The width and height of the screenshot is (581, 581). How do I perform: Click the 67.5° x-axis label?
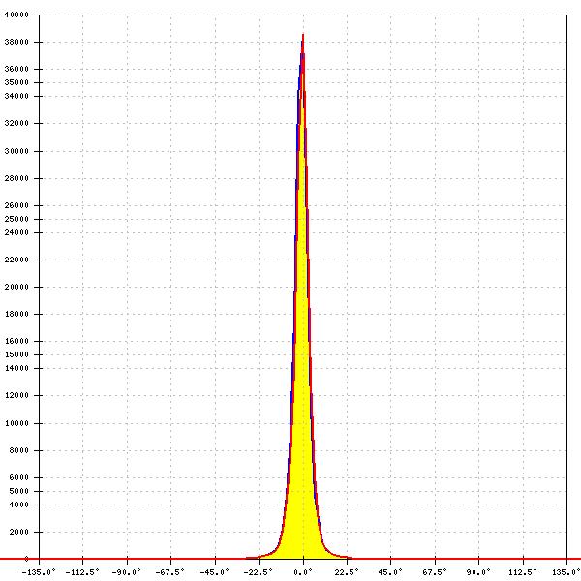pos(434,572)
